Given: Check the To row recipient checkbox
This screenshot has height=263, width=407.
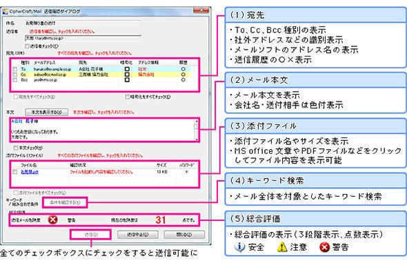Looking at the screenshot, I should pos(14,69).
